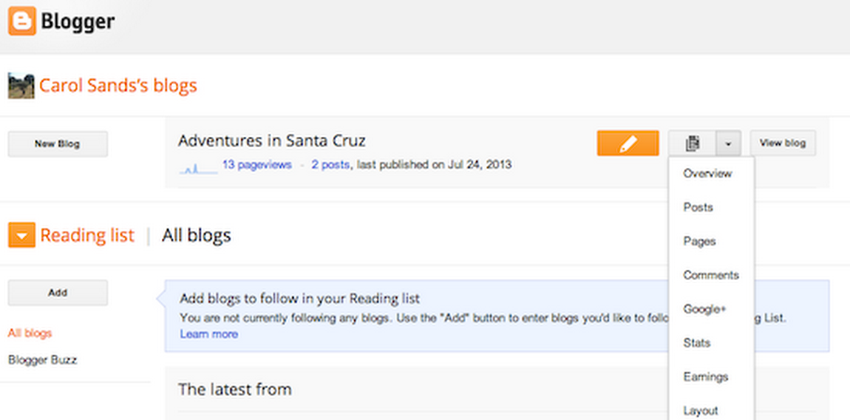Follow the Learn more link

[208, 334]
